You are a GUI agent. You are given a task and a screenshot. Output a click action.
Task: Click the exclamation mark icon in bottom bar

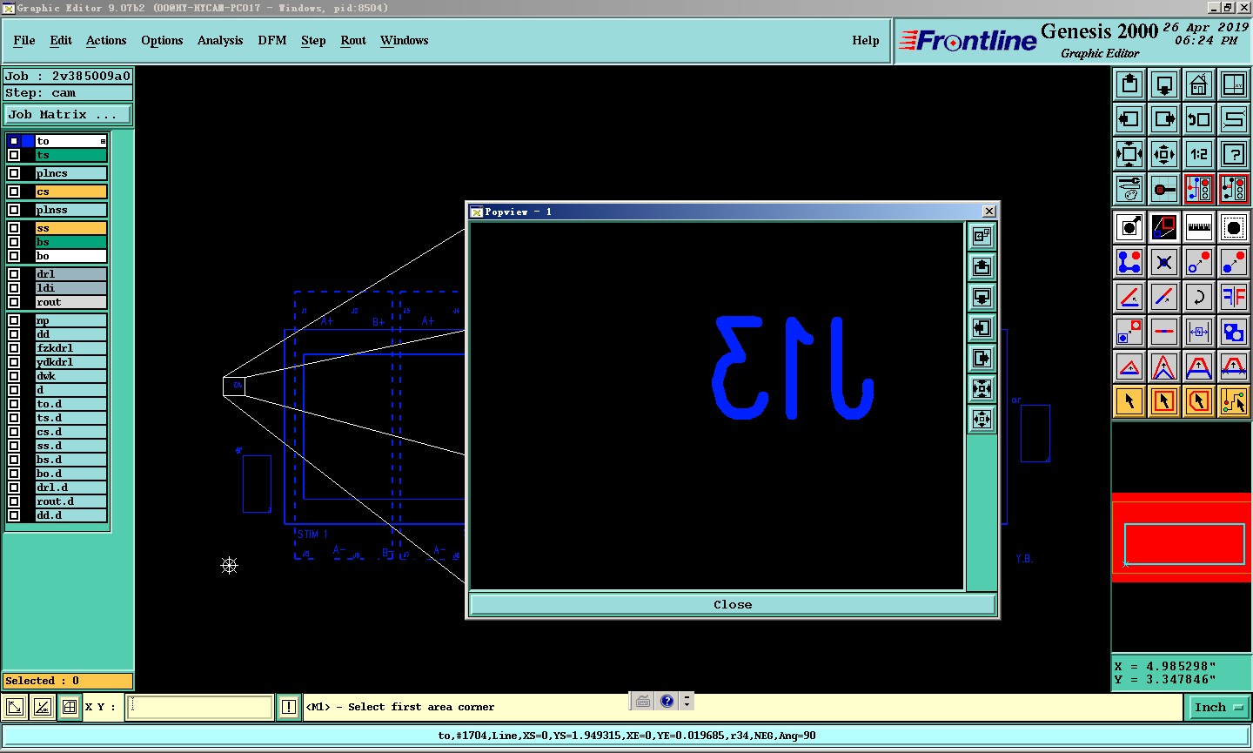[x=289, y=707]
